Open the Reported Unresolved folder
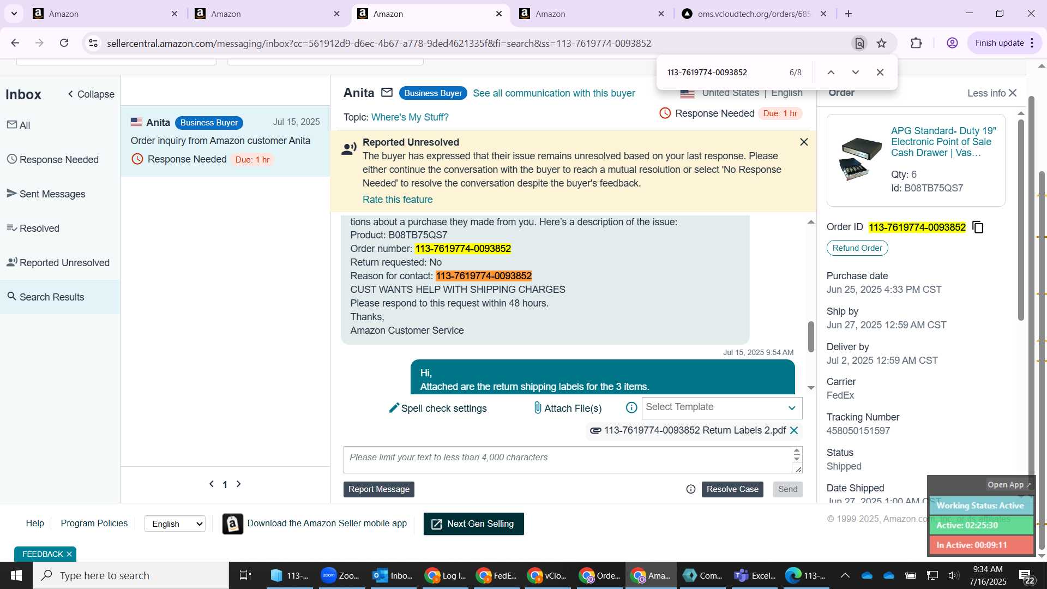 pos(58,262)
